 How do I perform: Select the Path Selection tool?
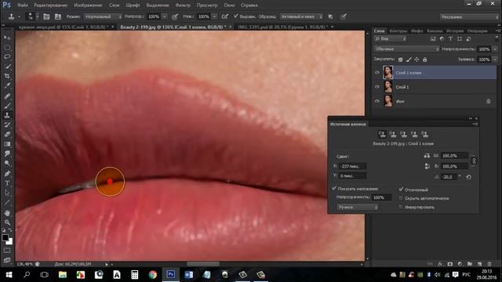[x=7, y=193]
